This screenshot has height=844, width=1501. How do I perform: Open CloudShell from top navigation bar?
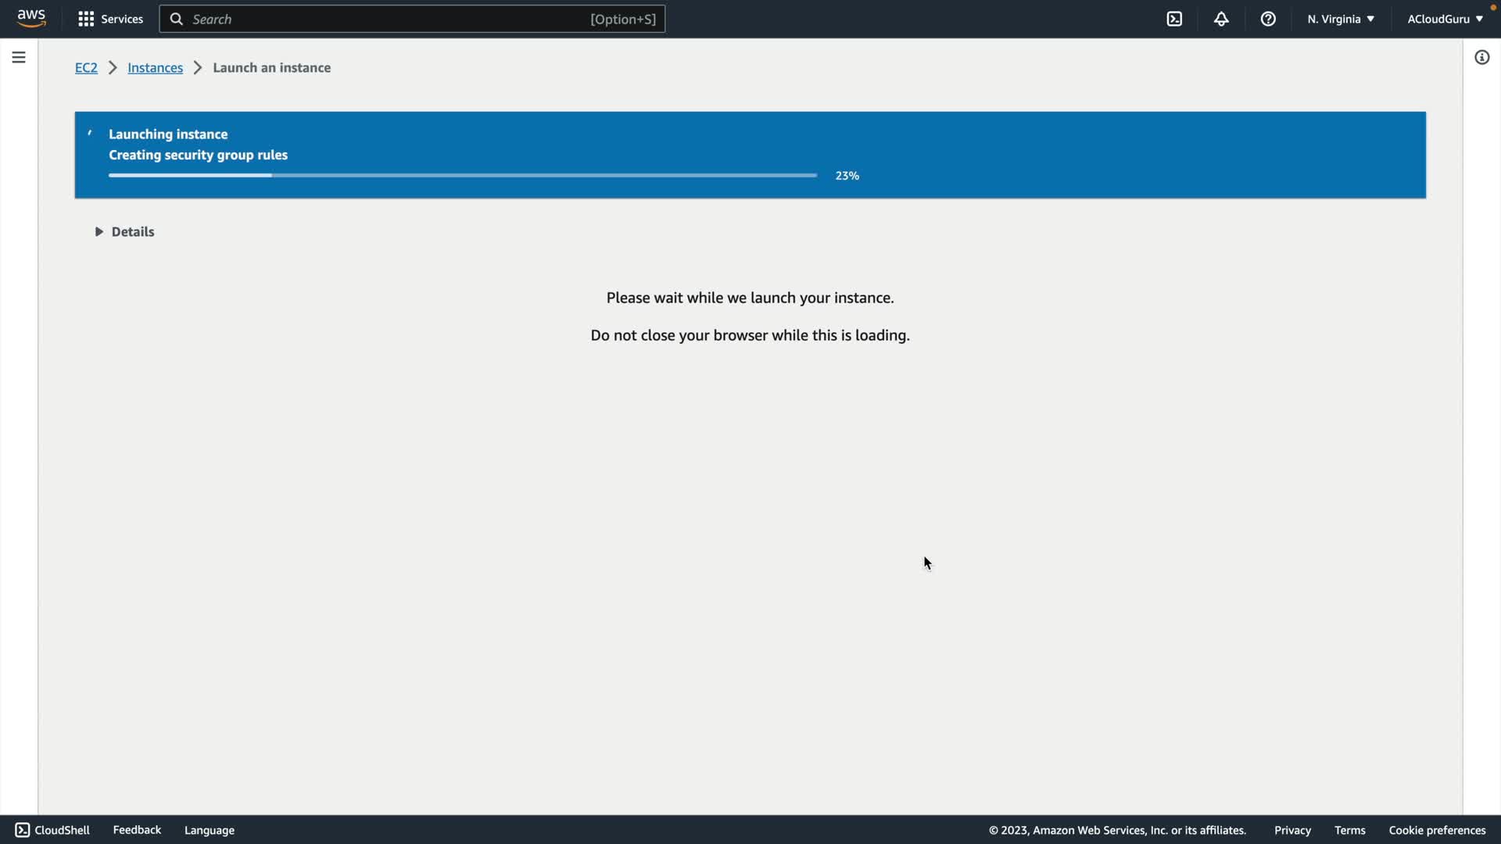(x=1174, y=19)
